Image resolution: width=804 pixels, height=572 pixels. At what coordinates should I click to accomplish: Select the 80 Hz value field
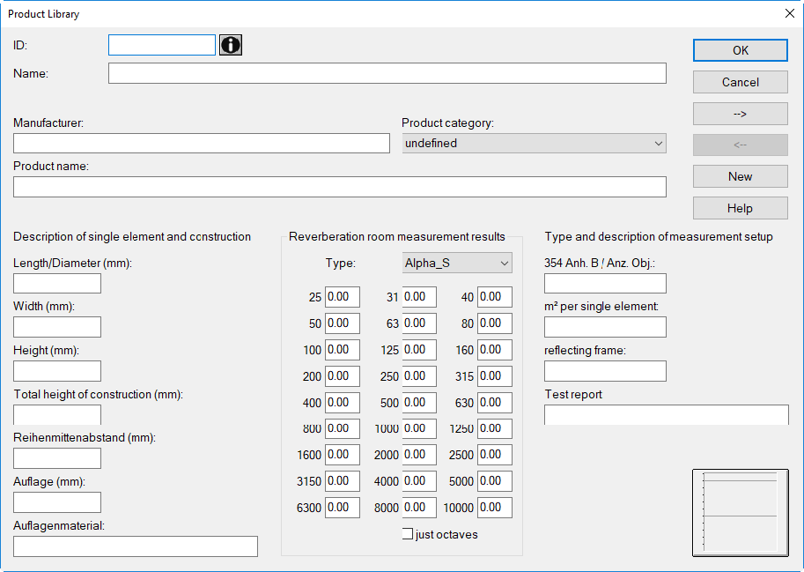[x=494, y=323]
